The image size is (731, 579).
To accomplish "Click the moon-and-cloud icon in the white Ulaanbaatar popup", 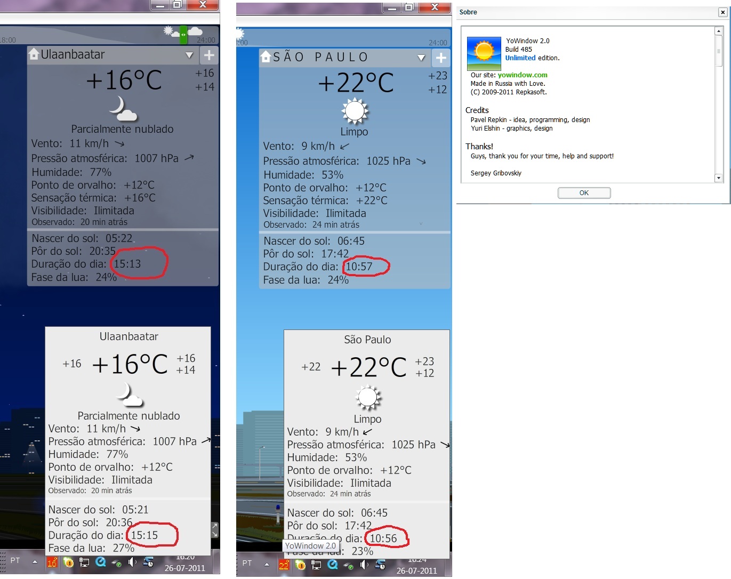I will tap(130, 395).
